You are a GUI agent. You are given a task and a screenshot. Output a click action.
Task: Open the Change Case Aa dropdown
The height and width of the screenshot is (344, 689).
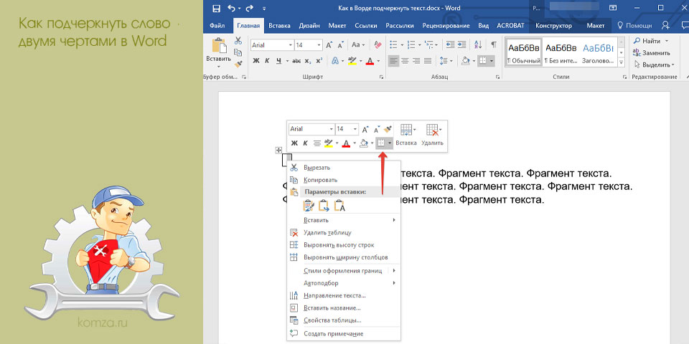click(x=357, y=44)
